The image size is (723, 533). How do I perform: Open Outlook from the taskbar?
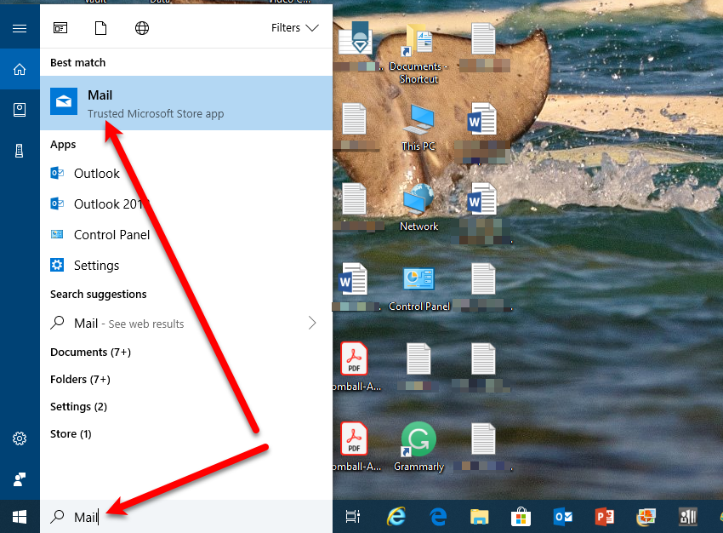point(563,517)
